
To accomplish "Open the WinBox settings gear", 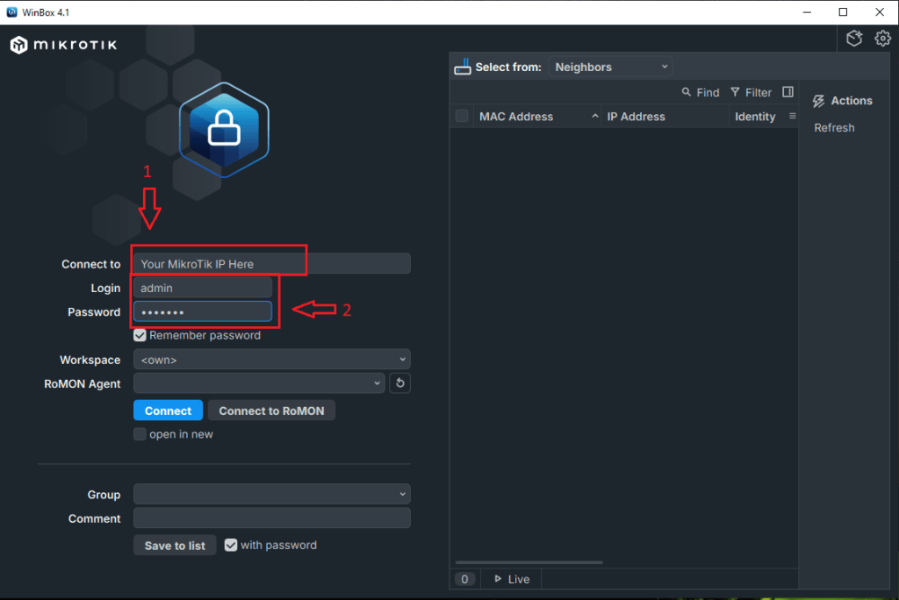I will 882,39.
